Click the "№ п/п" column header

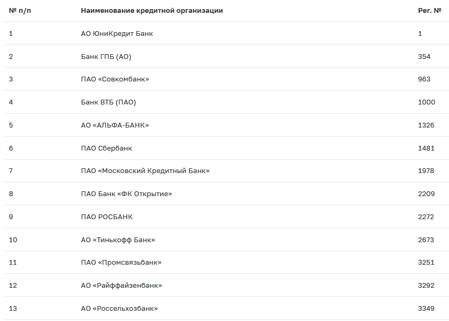[20, 11]
